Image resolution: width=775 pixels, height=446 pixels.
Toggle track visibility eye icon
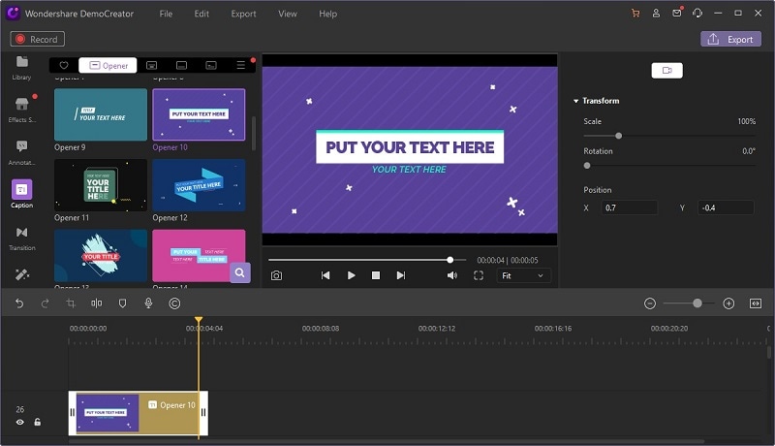(x=19, y=423)
